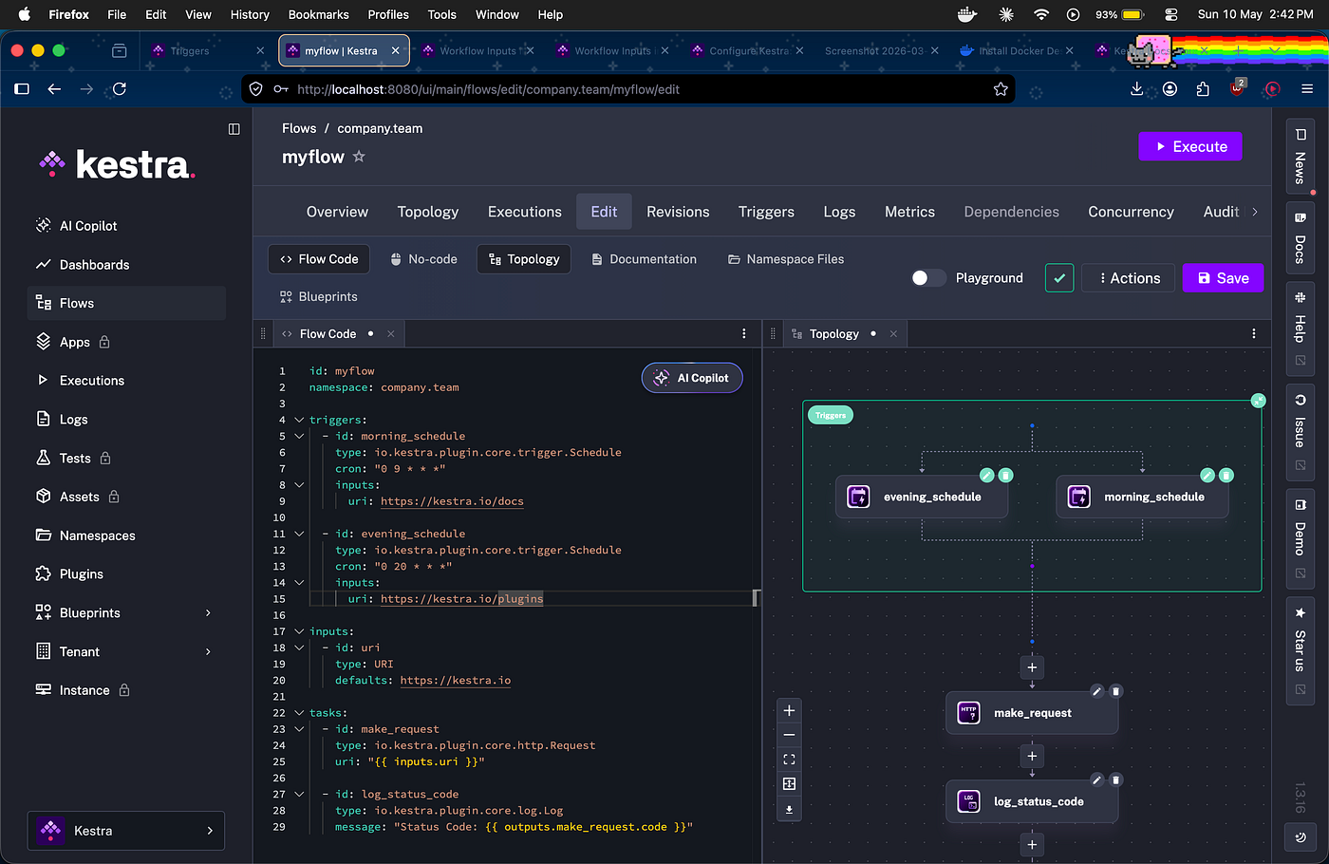
Task: Collapse the Triggers group in topology
Action: [1258, 401]
